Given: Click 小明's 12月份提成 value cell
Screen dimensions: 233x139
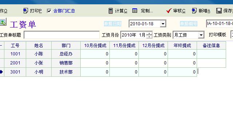Looking at the screenshot, I should point(153,72).
